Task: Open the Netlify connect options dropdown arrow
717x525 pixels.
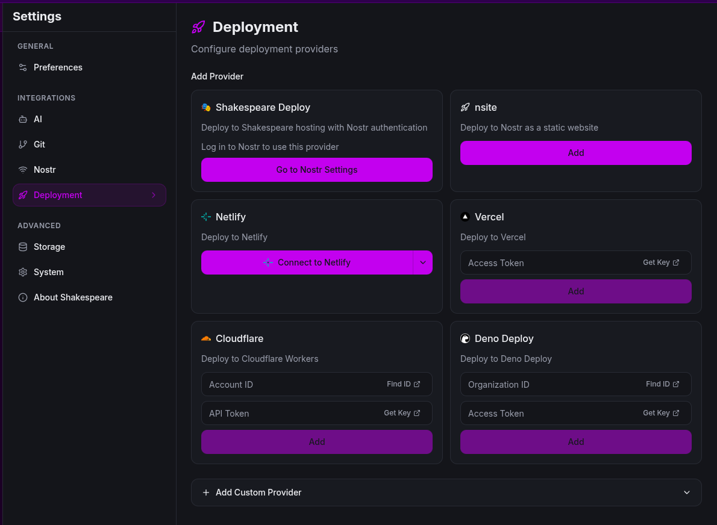Action: pos(422,262)
